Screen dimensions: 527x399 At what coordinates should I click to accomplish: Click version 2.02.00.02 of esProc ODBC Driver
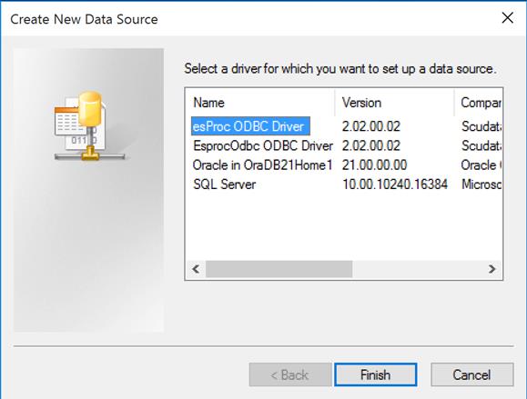[x=371, y=126]
